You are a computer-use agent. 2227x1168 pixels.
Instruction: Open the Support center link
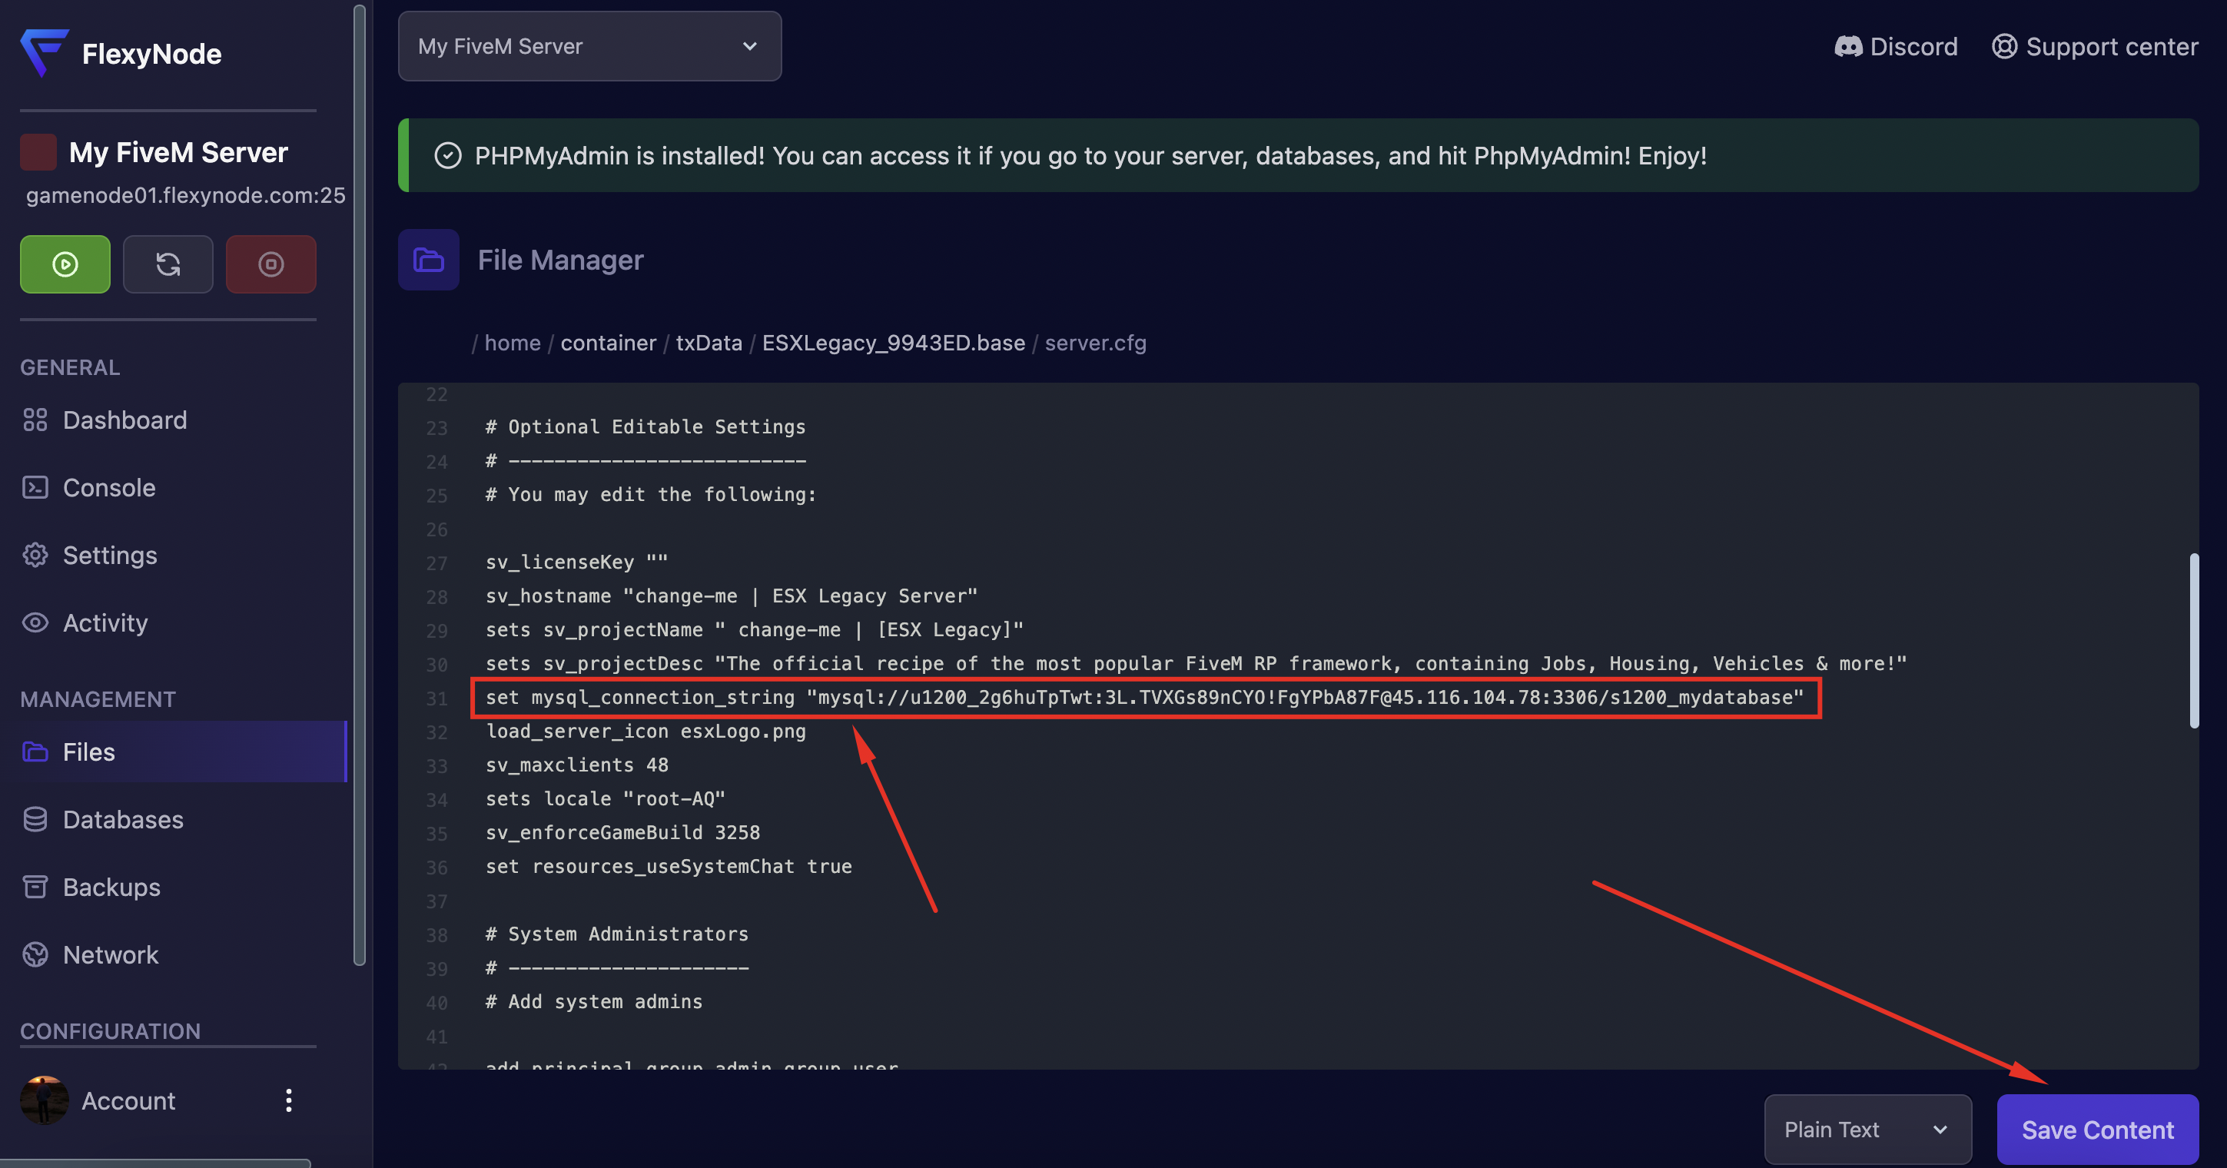click(x=2094, y=47)
